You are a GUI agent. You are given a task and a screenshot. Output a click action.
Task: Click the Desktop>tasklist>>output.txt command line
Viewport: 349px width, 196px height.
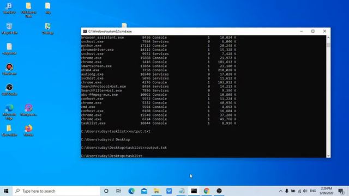(x=124, y=148)
